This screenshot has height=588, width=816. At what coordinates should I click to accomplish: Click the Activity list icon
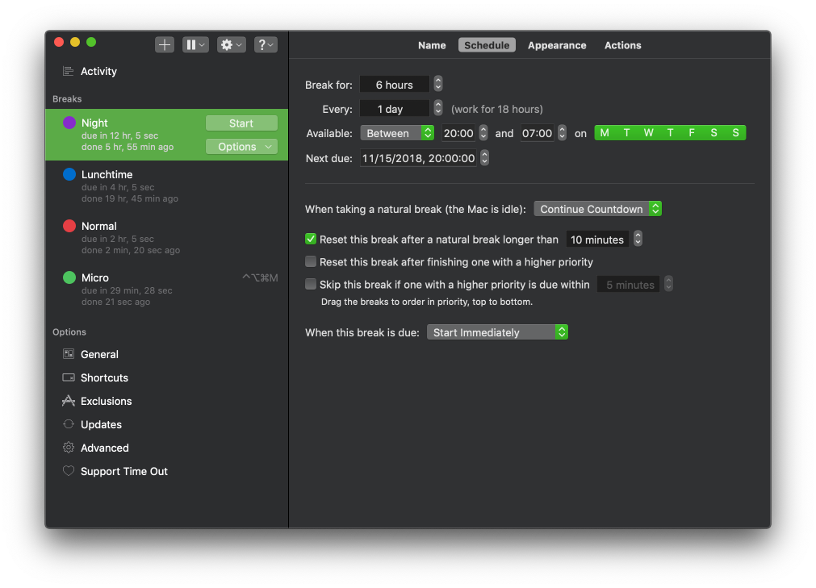tap(68, 71)
